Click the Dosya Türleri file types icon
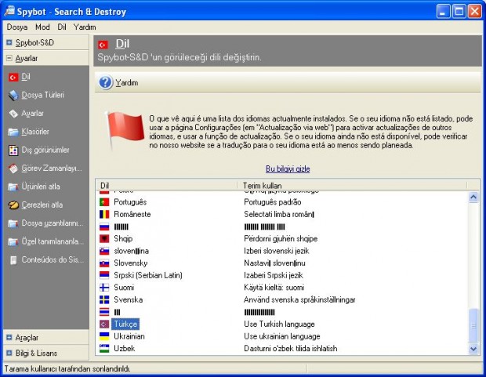 click(13, 95)
